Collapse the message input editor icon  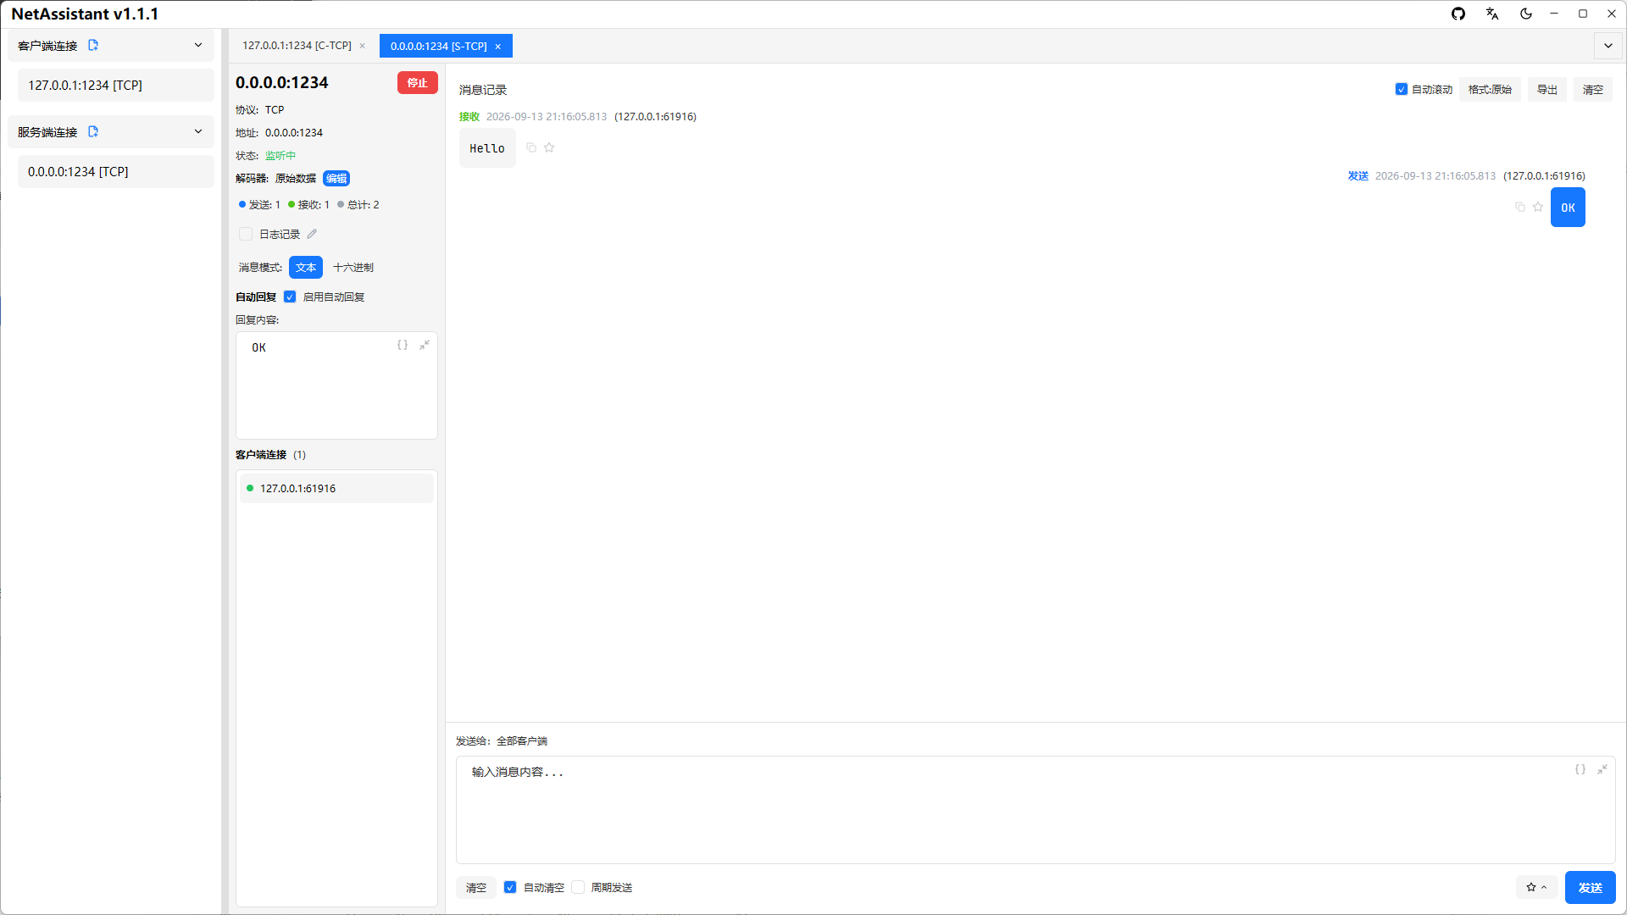[1602, 769]
